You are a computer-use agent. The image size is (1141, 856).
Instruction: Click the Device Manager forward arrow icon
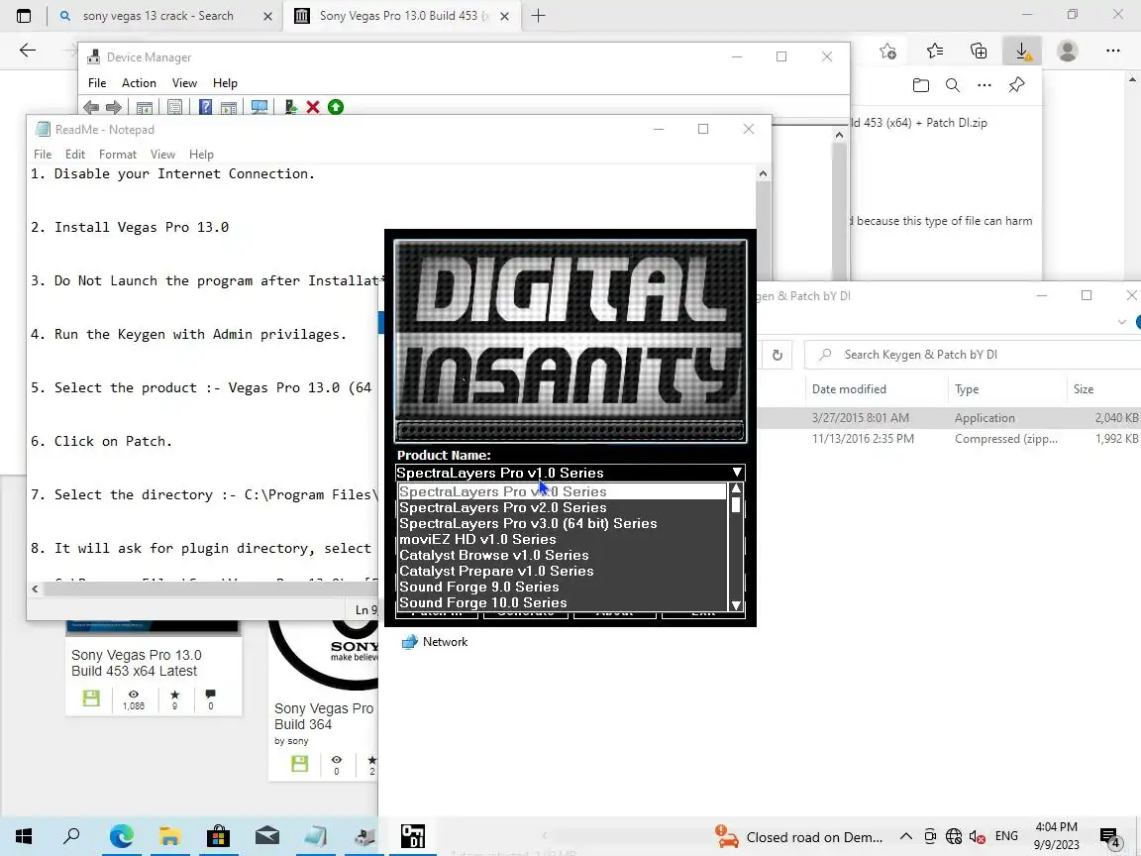coord(114,108)
